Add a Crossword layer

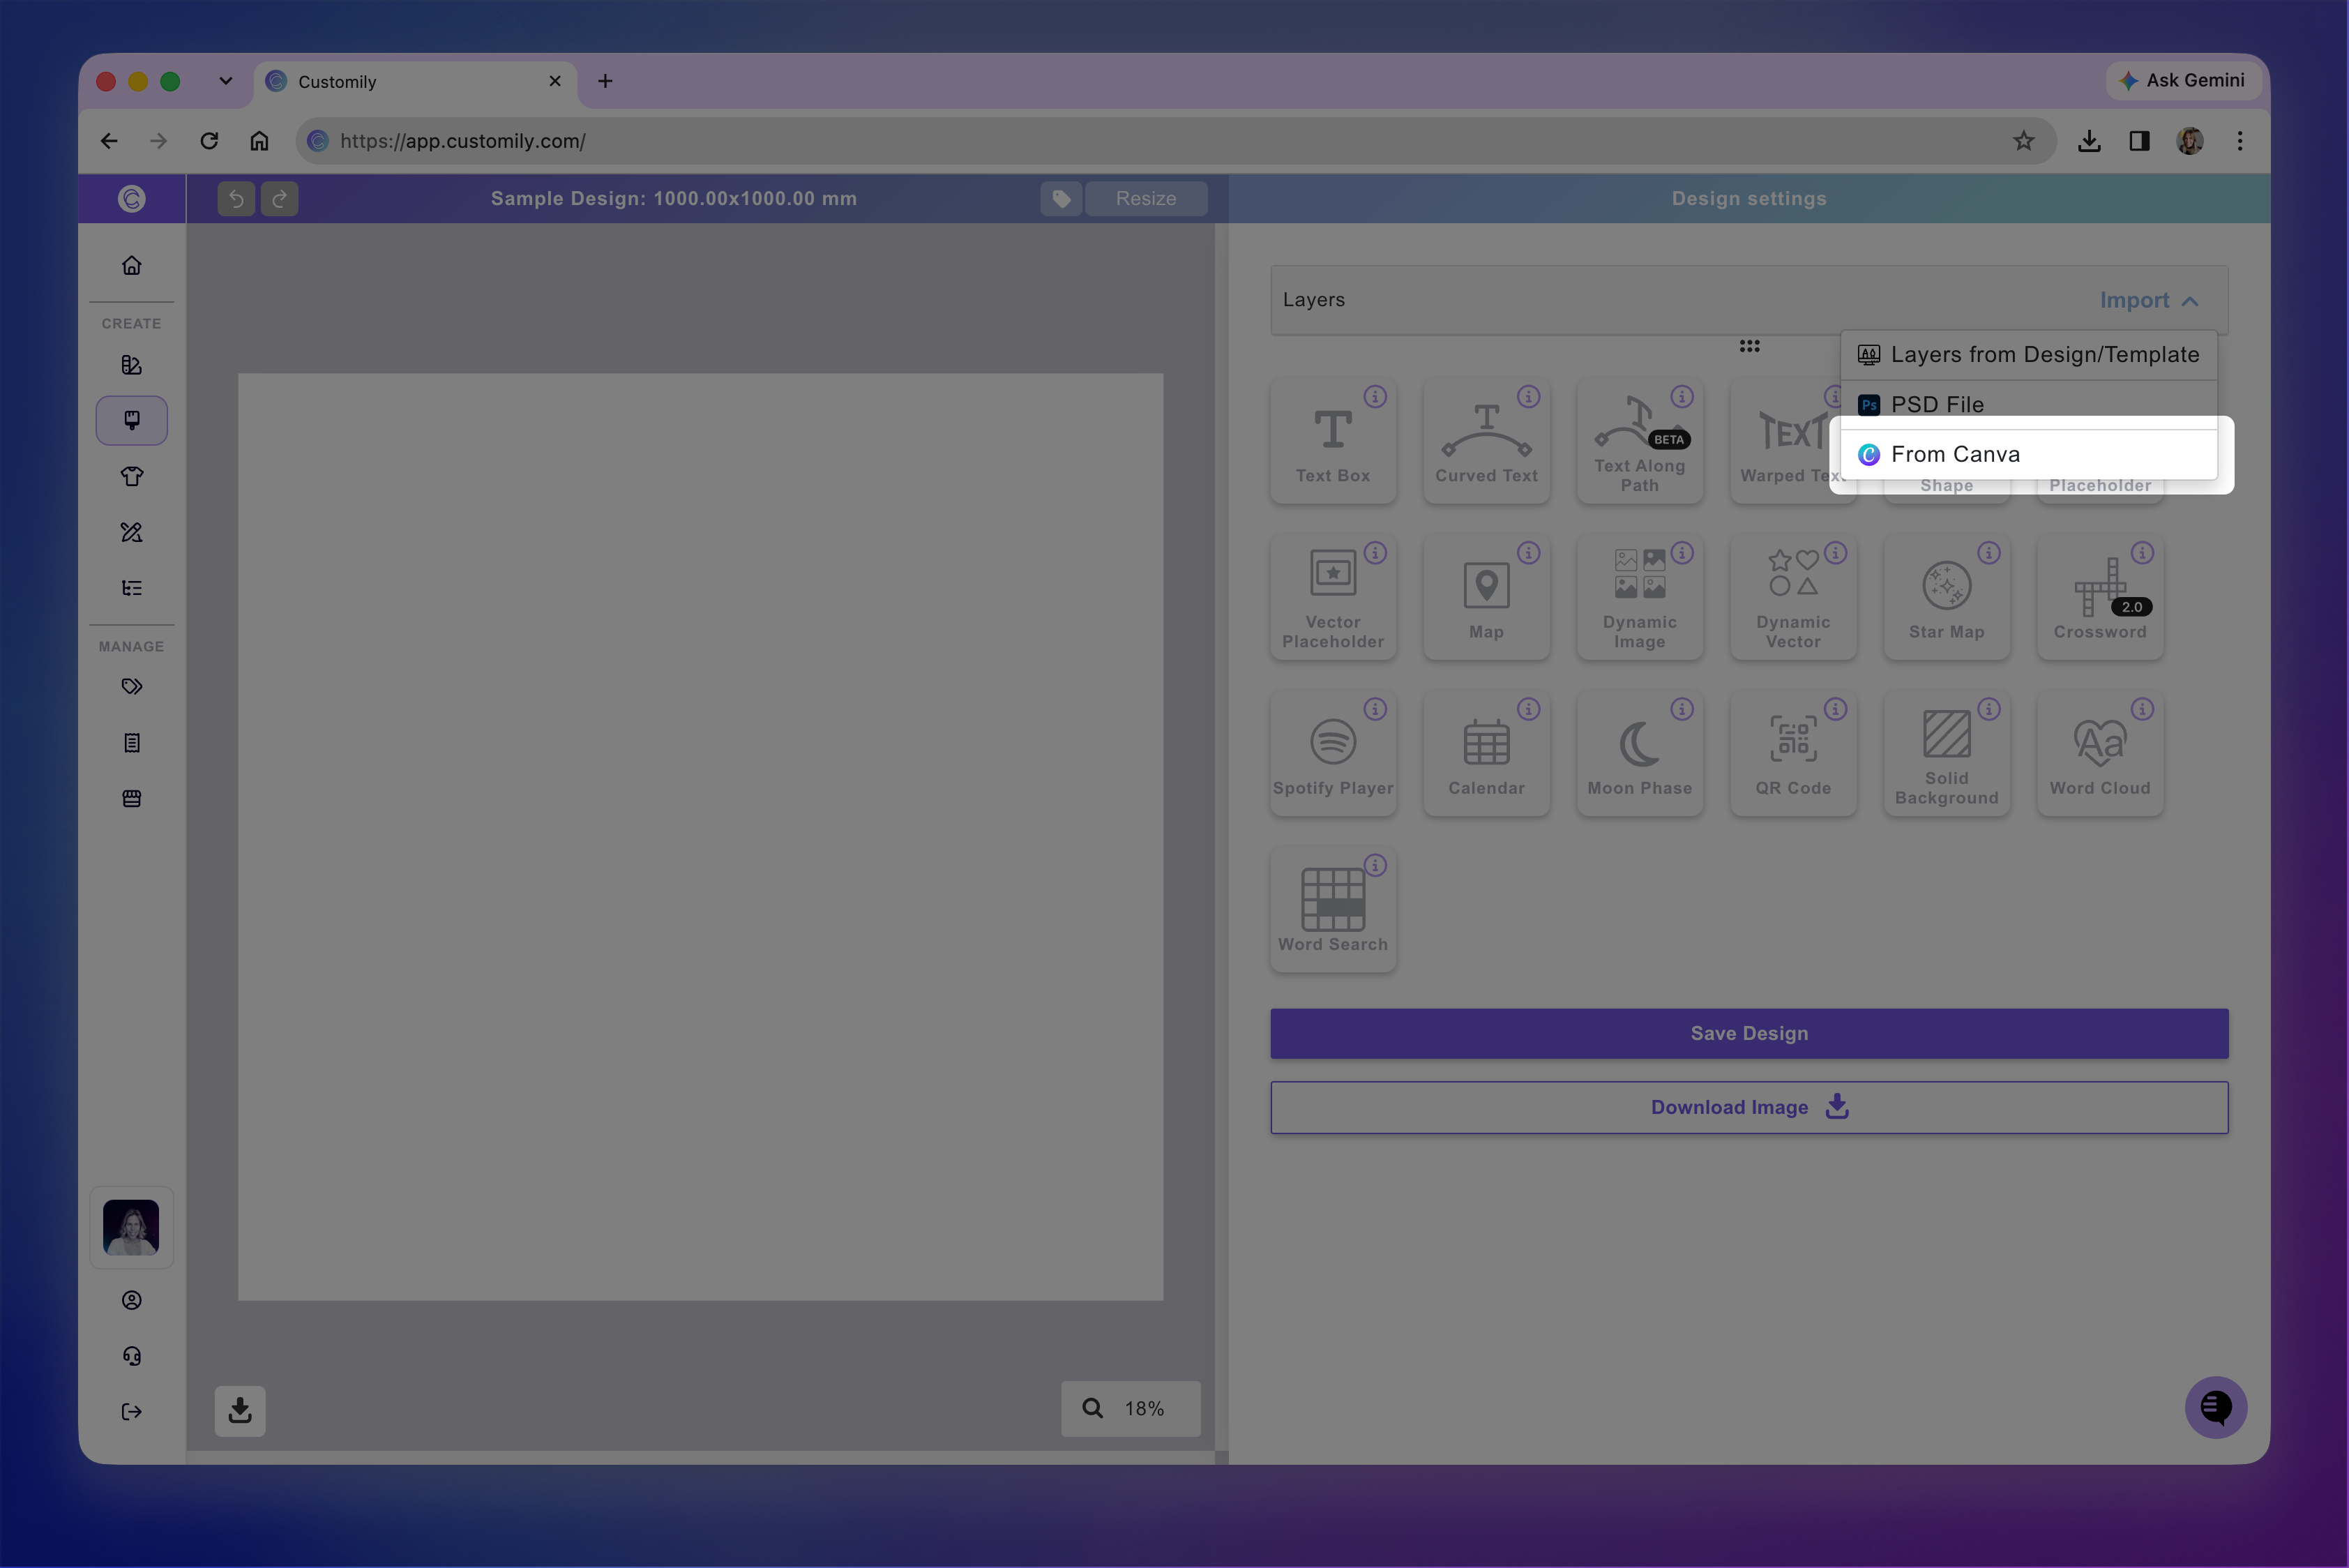pos(2100,597)
